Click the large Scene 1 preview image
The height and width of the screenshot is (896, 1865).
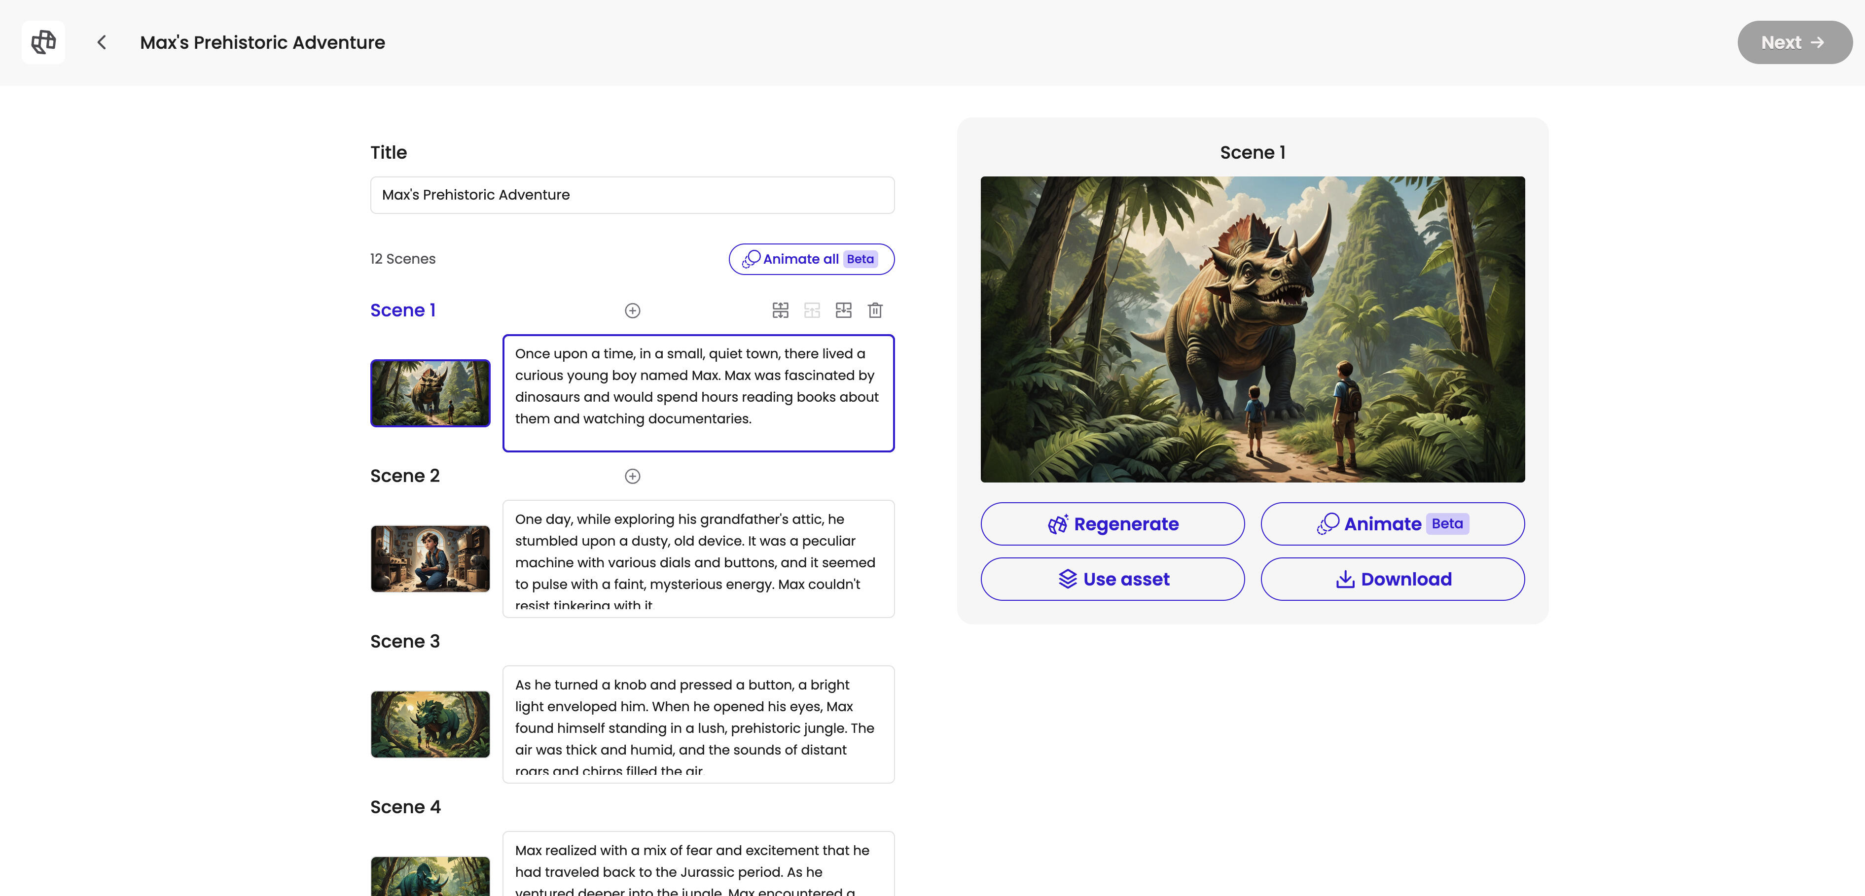tap(1252, 329)
